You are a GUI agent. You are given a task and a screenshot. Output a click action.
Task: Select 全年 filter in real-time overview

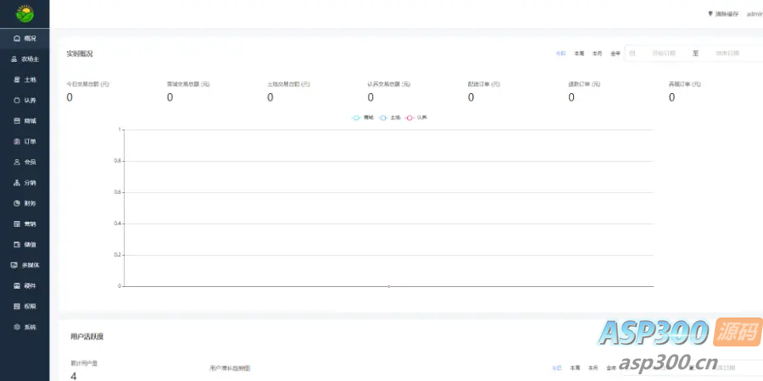click(x=615, y=53)
